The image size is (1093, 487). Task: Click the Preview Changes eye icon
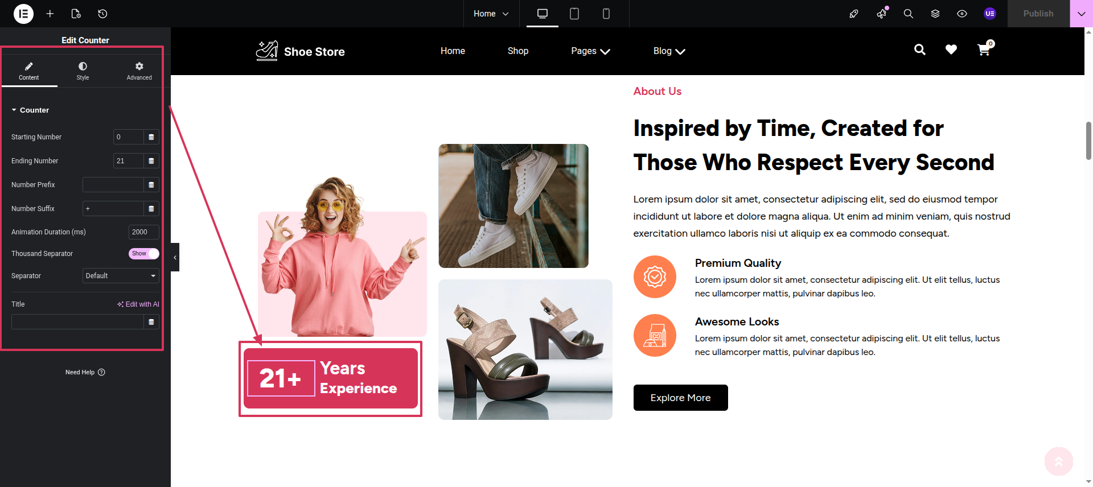[962, 14]
